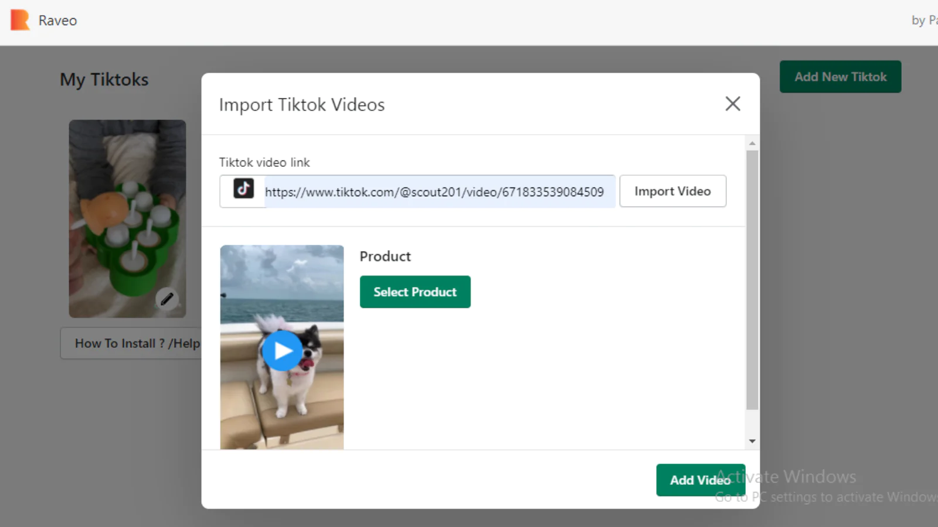Click the scrollbar up arrow in dialog
The image size is (938, 527).
[x=752, y=143]
